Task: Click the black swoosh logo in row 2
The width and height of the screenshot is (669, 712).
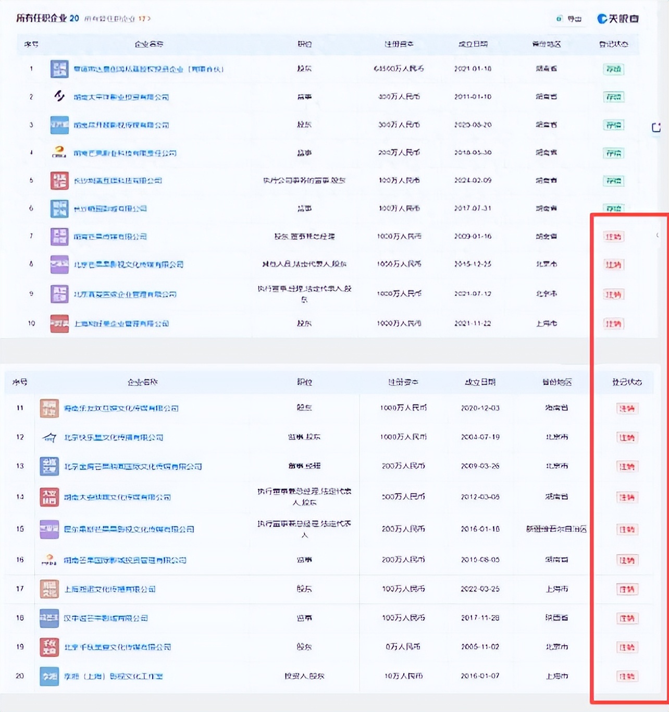Action: pos(59,96)
